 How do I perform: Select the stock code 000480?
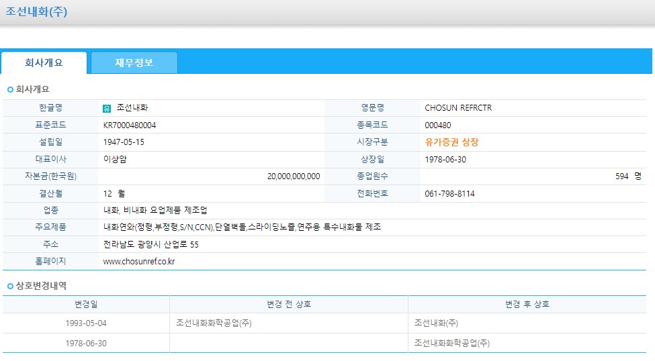pyautogui.click(x=438, y=125)
